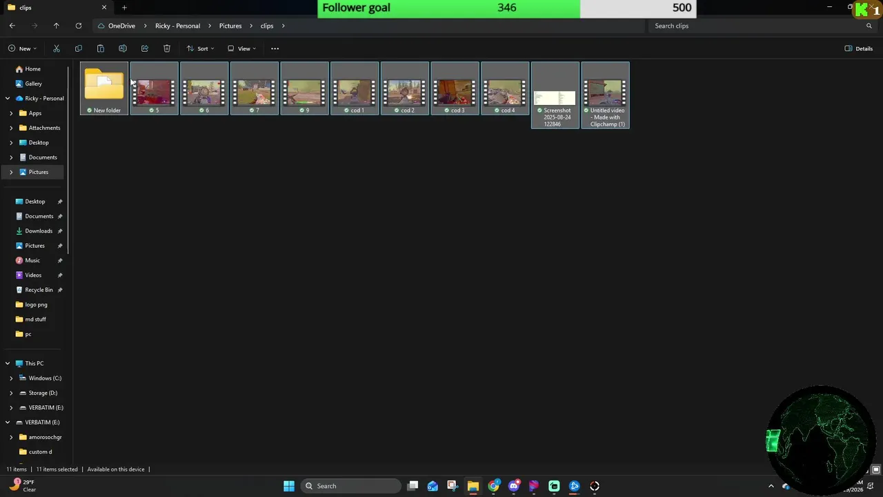Open Home in the navigation pane
The height and width of the screenshot is (497, 883).
(x=32, y=69)
